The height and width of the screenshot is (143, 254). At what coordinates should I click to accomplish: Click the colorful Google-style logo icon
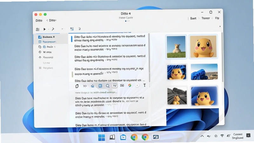click(130, 85)
